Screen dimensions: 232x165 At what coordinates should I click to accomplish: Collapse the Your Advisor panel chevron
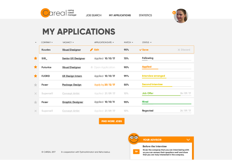click(x=188, y=140)
